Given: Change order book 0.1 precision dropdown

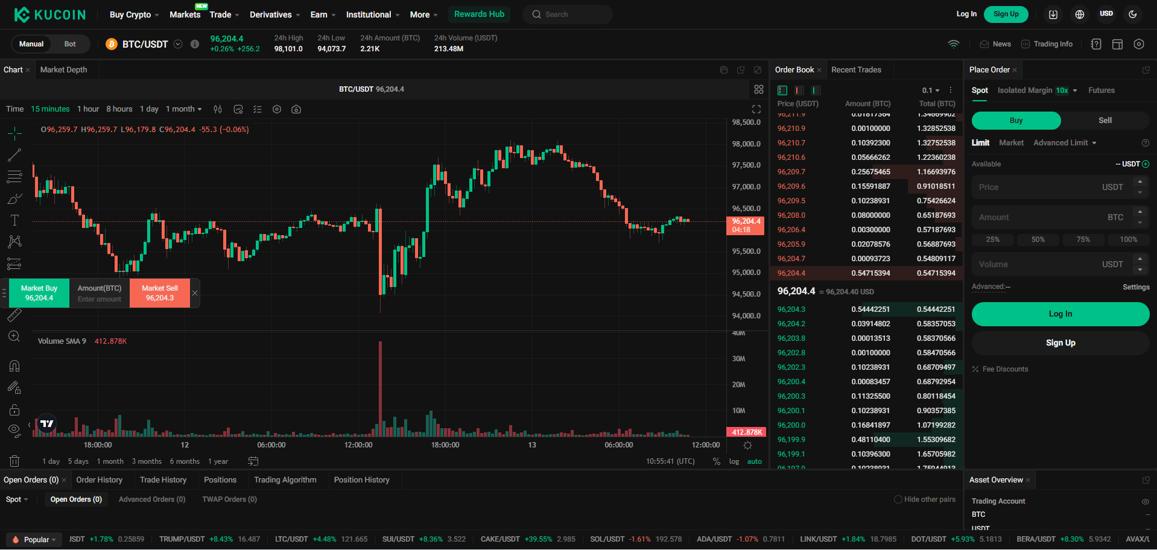Looking at the screenshot, I should point(931,90).
